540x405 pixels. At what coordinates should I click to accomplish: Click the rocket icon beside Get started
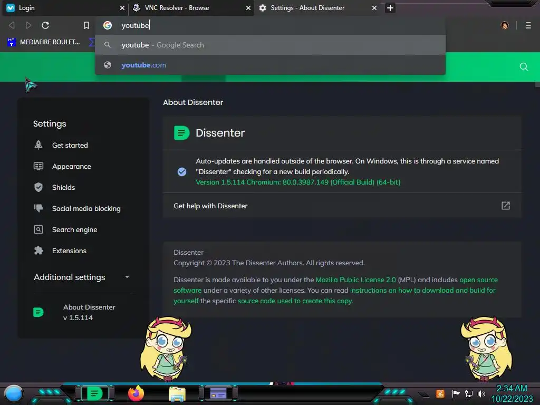(x=38, y=145)
